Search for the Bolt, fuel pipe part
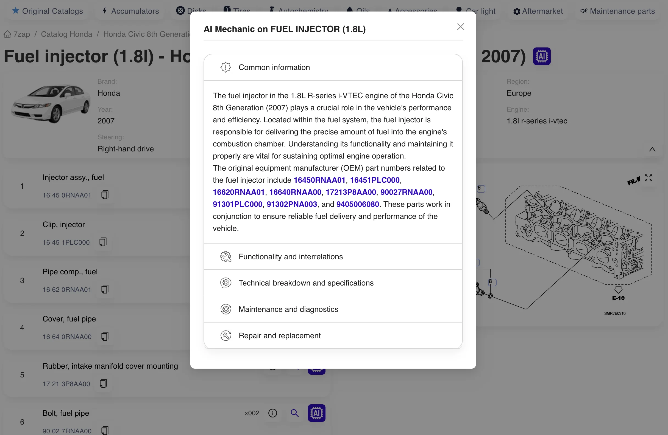The image size is (668, 435). 294,413
